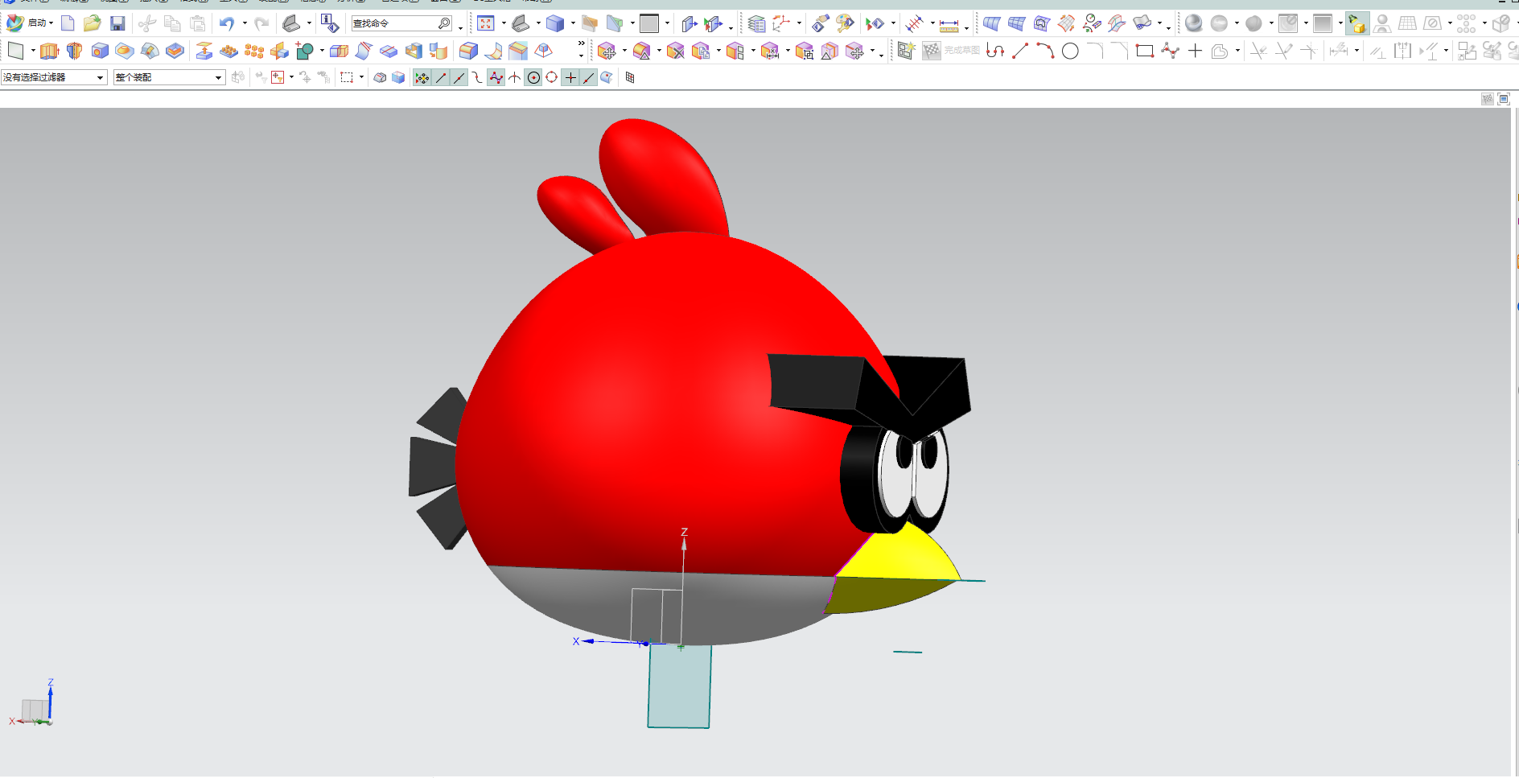Show more feature toolbar icons via chevron
1519x778 pixels.
tap(581, 44)
